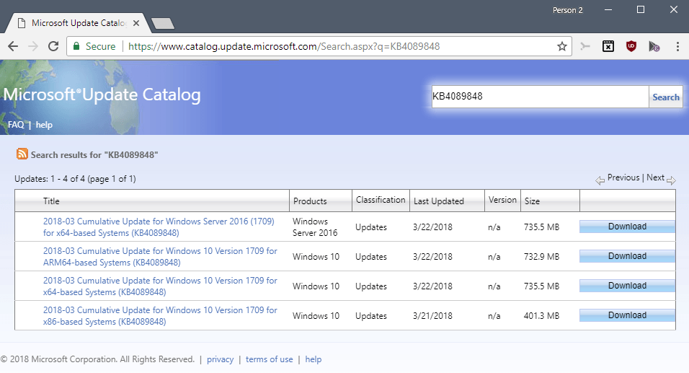
Task: Sort results by Title column
Action: pyautogui.click(x=51, y=201)
